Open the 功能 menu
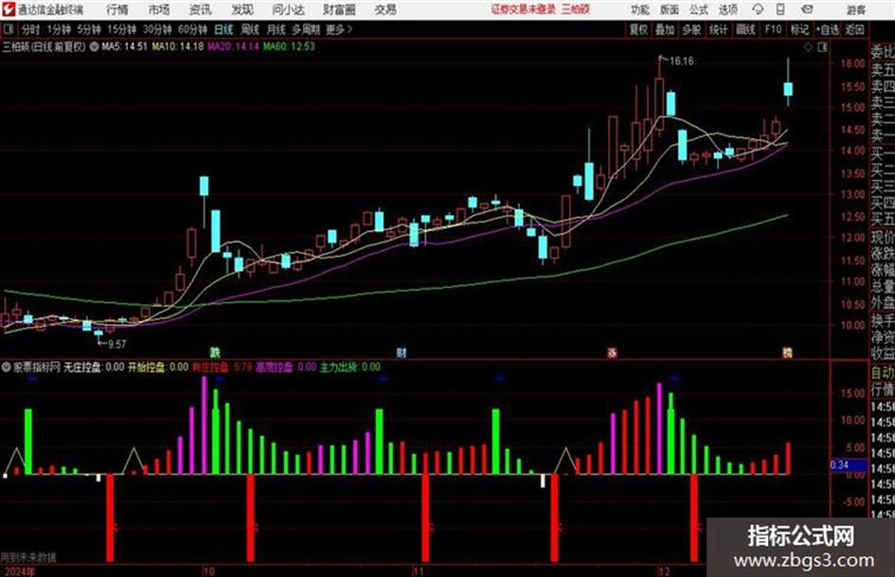Screen dimensions: 895x577 (640, 9)
